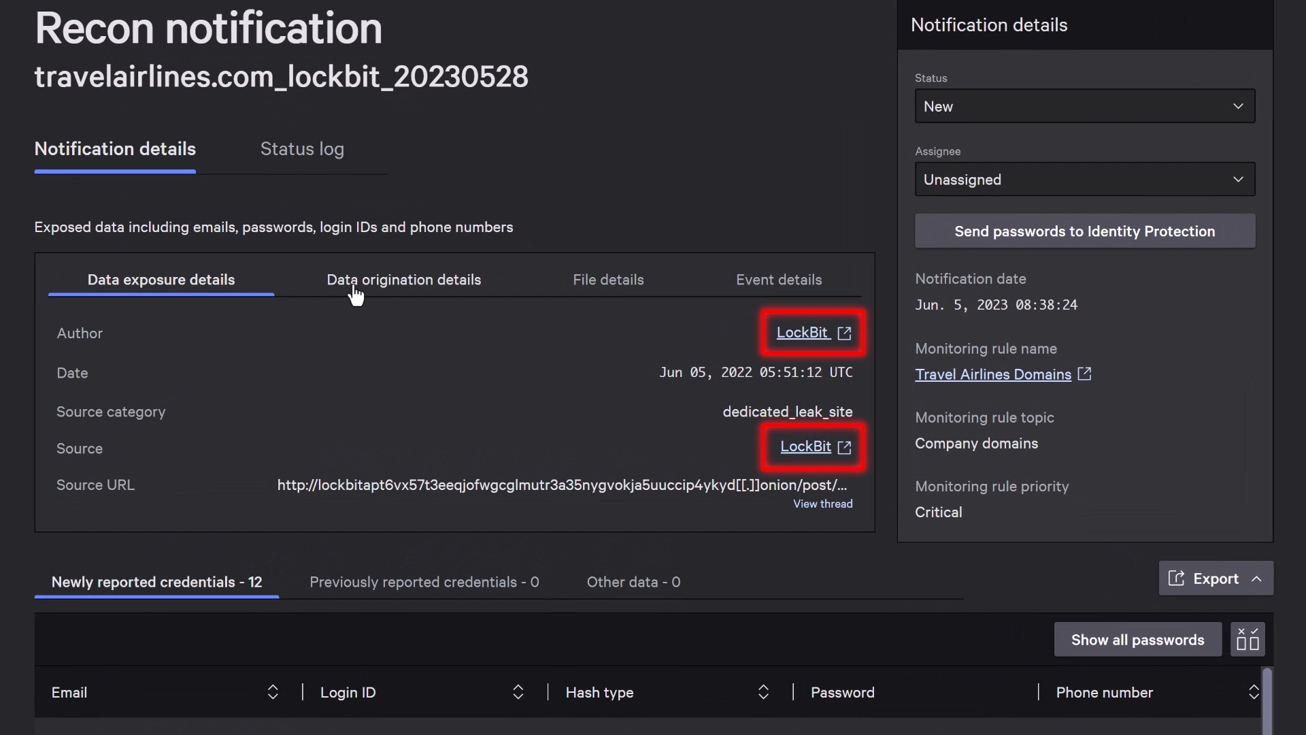The width and height of the screenshot is (1306, 735).
Task: Click the Phone number column header label
Action: click(x=1104, y=692)
